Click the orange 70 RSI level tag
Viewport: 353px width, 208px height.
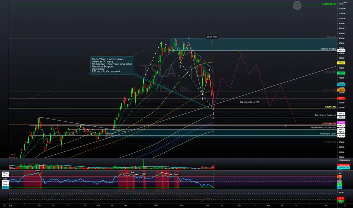coord(339,176)
